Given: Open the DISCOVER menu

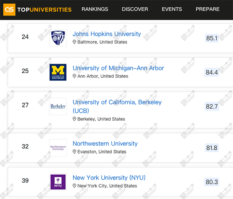Looking at the screenshot, I should [135, 9].
